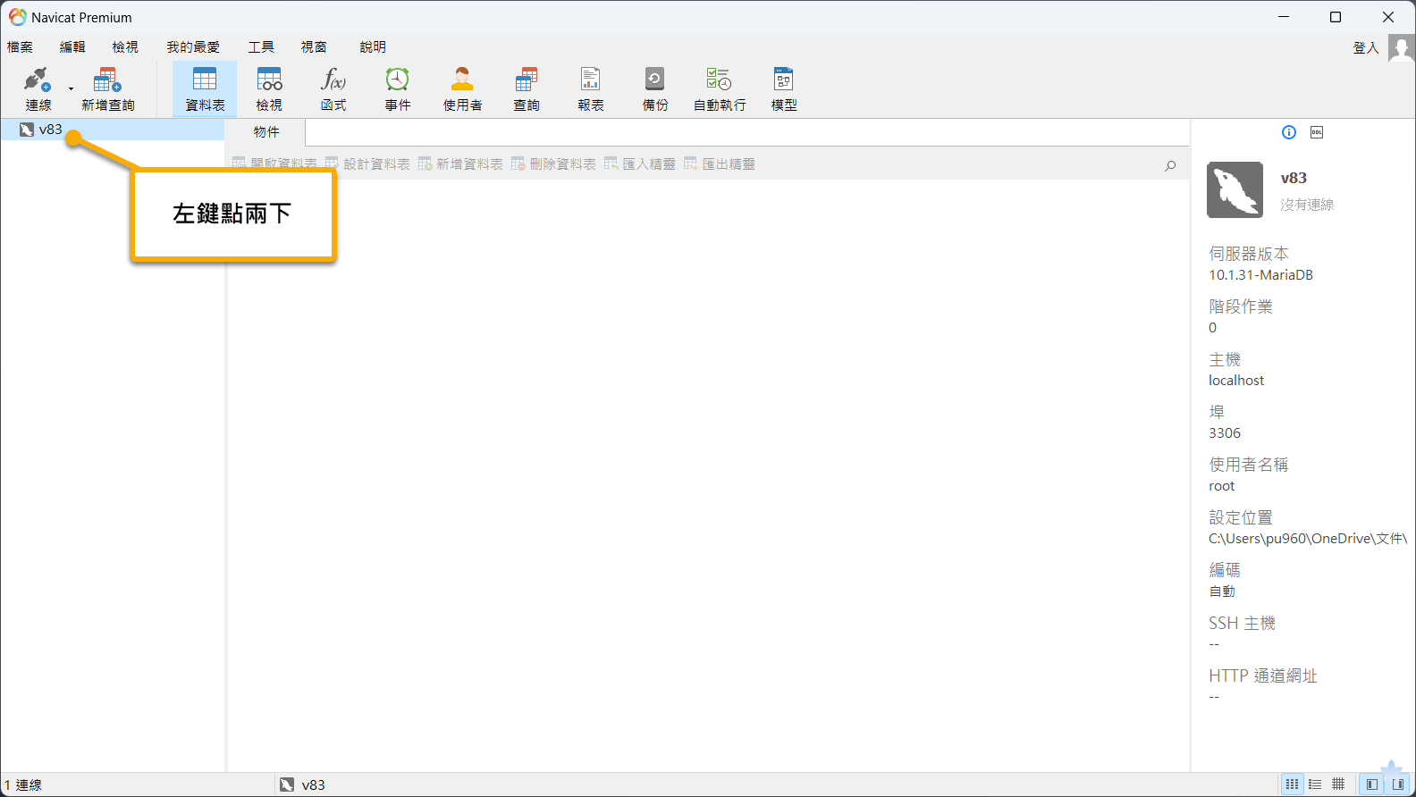Select the 檢視 views toolbar icon

tap(269, 88)
